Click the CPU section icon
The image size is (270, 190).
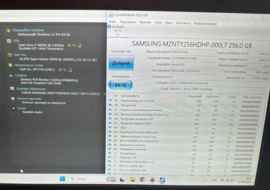coord(9,40)
